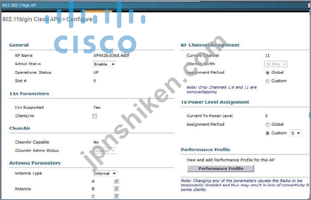Click the Current Tx Power Level label
This screenshot has width=311, height=200.
coord(210,116)
